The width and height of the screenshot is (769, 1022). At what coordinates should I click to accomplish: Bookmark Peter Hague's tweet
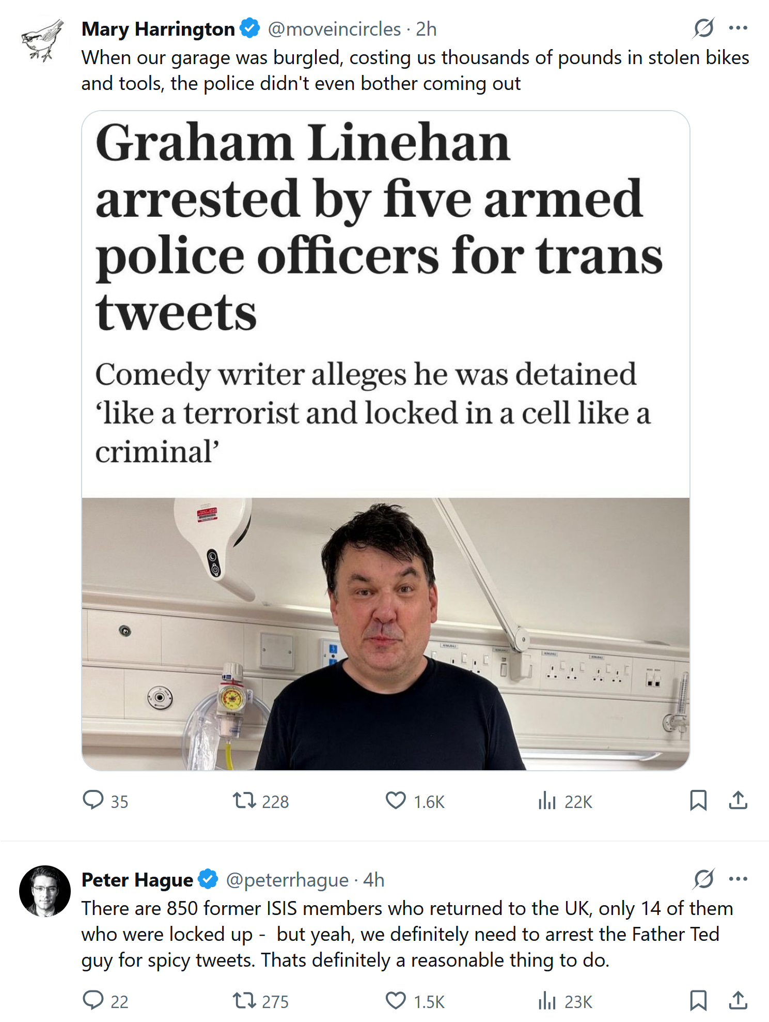pos(698,1000)
